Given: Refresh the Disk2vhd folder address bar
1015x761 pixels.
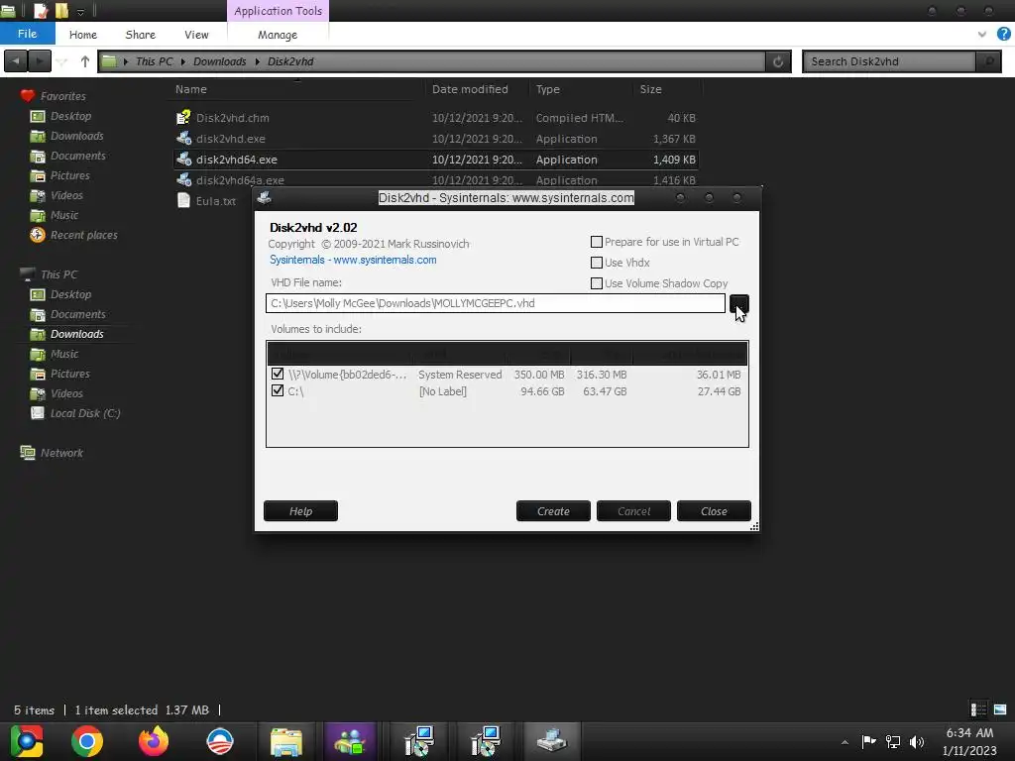Looking at the screenshot, I should tap(778, 61).
